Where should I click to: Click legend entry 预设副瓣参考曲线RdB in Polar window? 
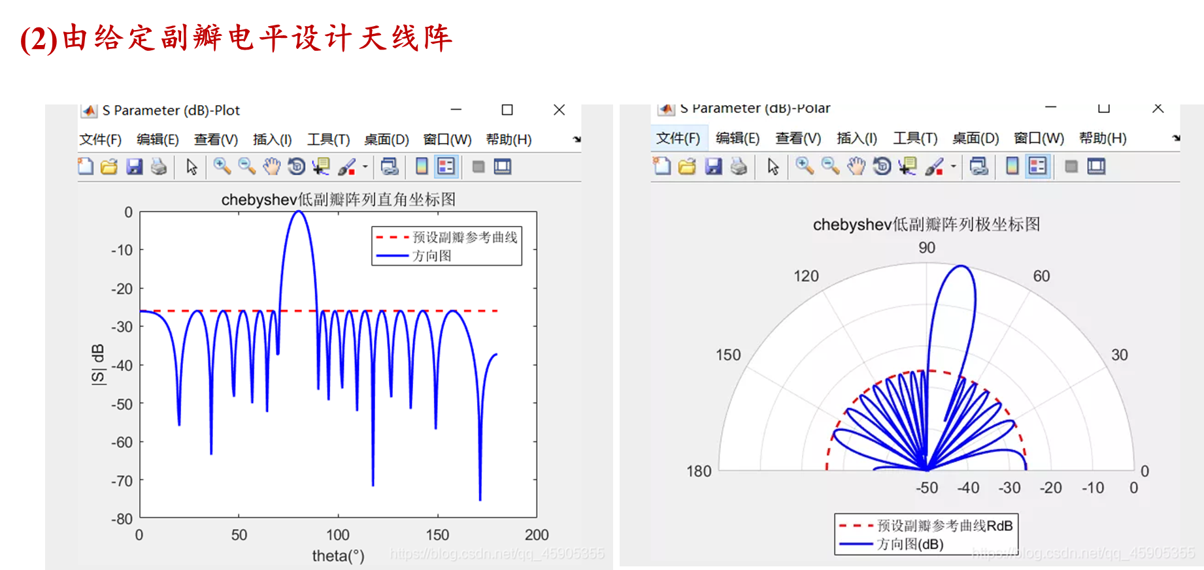point(945,526)
